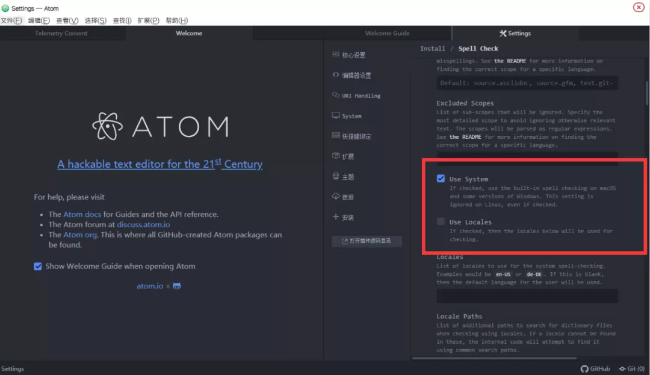The height and width of the screenshot is (375, 650).
Task: Open README link above the grammars default field
Action: click(x=510, y=61)
